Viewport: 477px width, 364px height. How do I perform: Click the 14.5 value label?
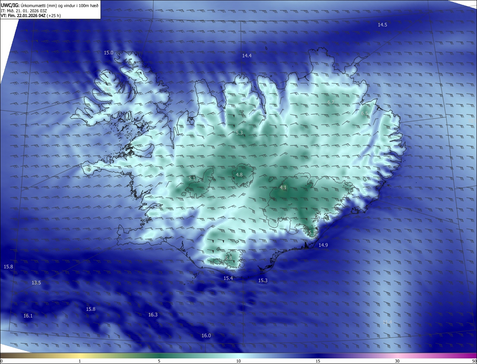(382, 25)
